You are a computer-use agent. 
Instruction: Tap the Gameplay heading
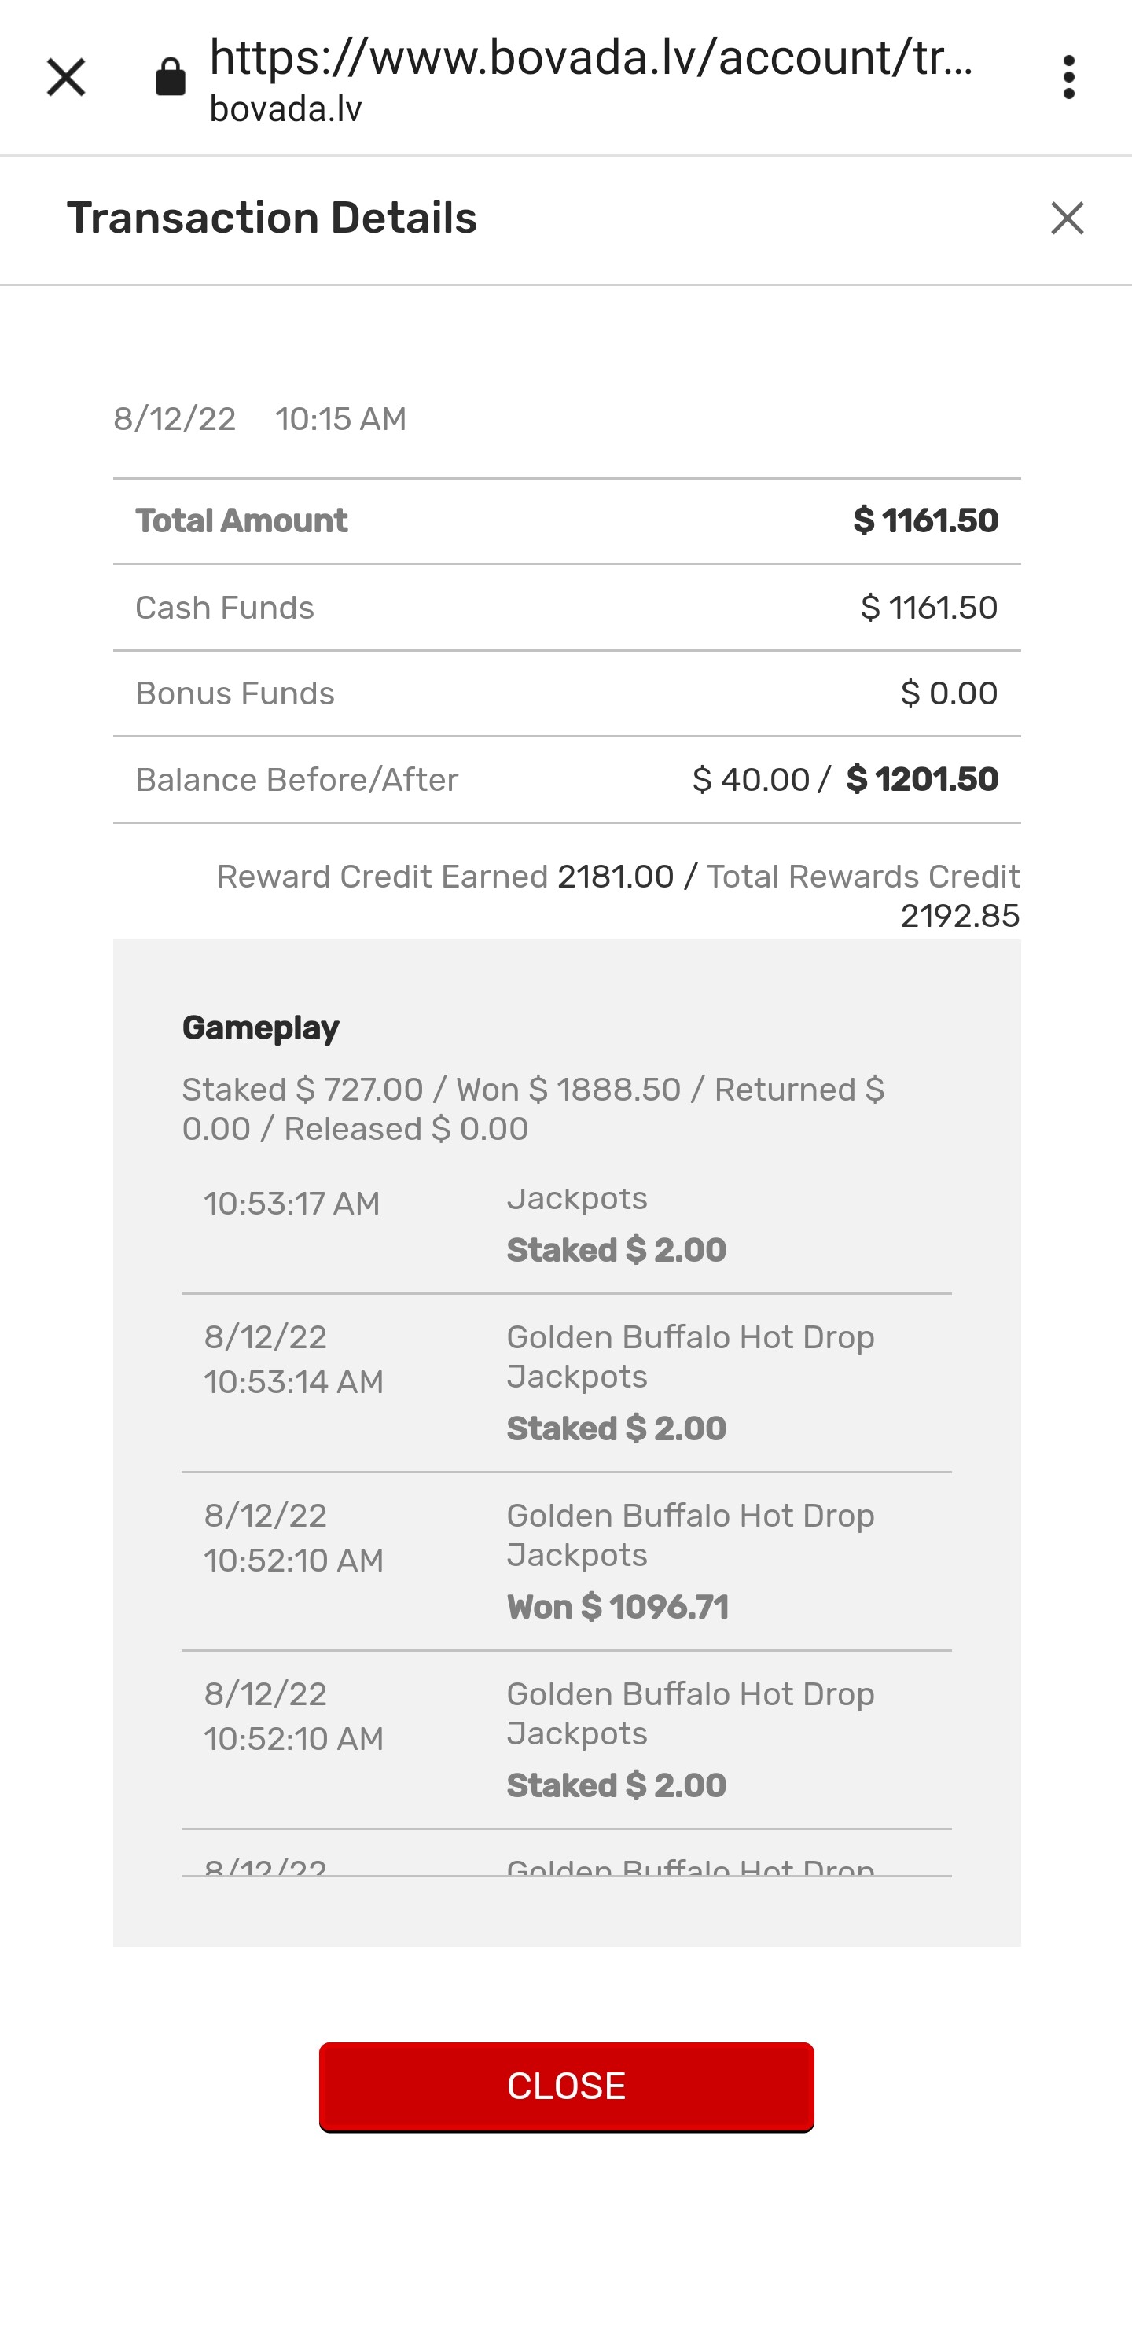pyautogui.click(x=260, y=1028)
